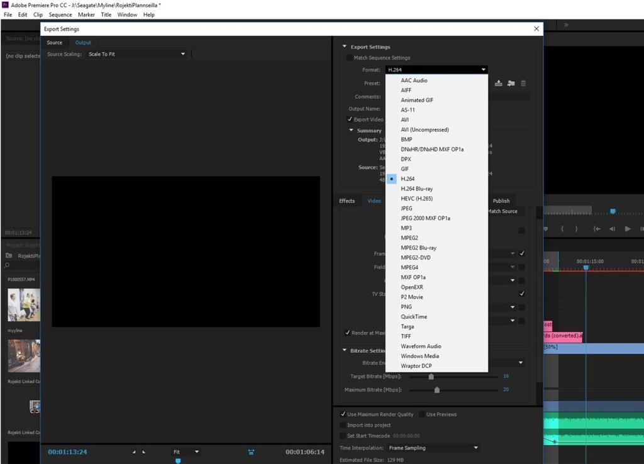Screen dimensions: 644x464
Task: Click the panel overflow double-chevron icon
Action: pyautogui.click(x=566, y=25)
